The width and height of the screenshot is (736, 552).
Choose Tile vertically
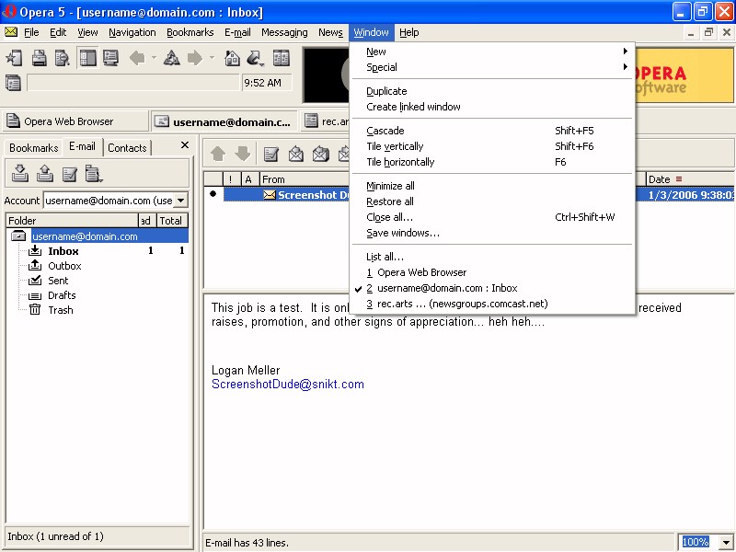(493, 146)
